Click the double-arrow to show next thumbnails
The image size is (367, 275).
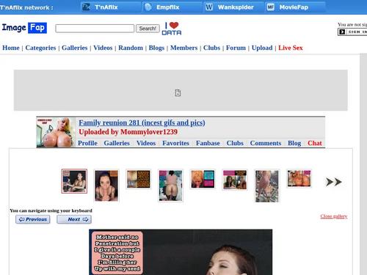[334, 182]
